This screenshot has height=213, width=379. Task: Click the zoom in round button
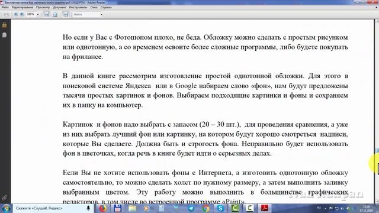(22, 14)
